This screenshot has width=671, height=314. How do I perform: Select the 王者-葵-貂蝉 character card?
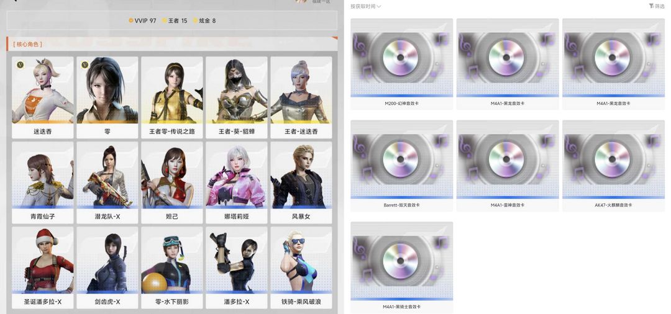237,97
